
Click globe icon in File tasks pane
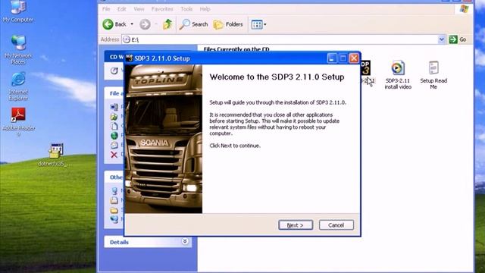tap(114, 136)
